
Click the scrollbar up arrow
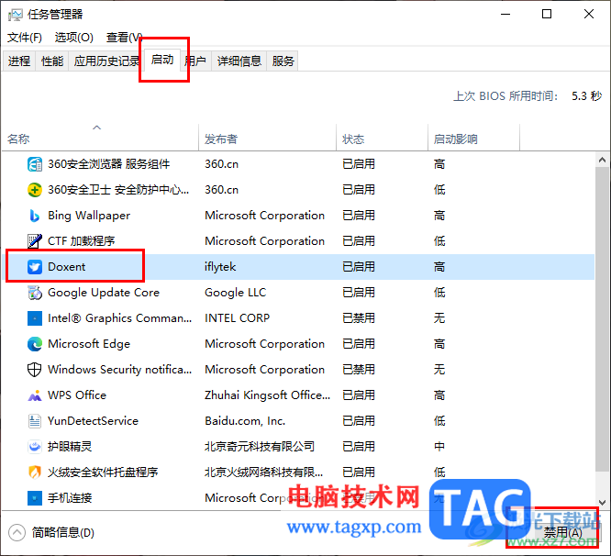click(602, 160)
